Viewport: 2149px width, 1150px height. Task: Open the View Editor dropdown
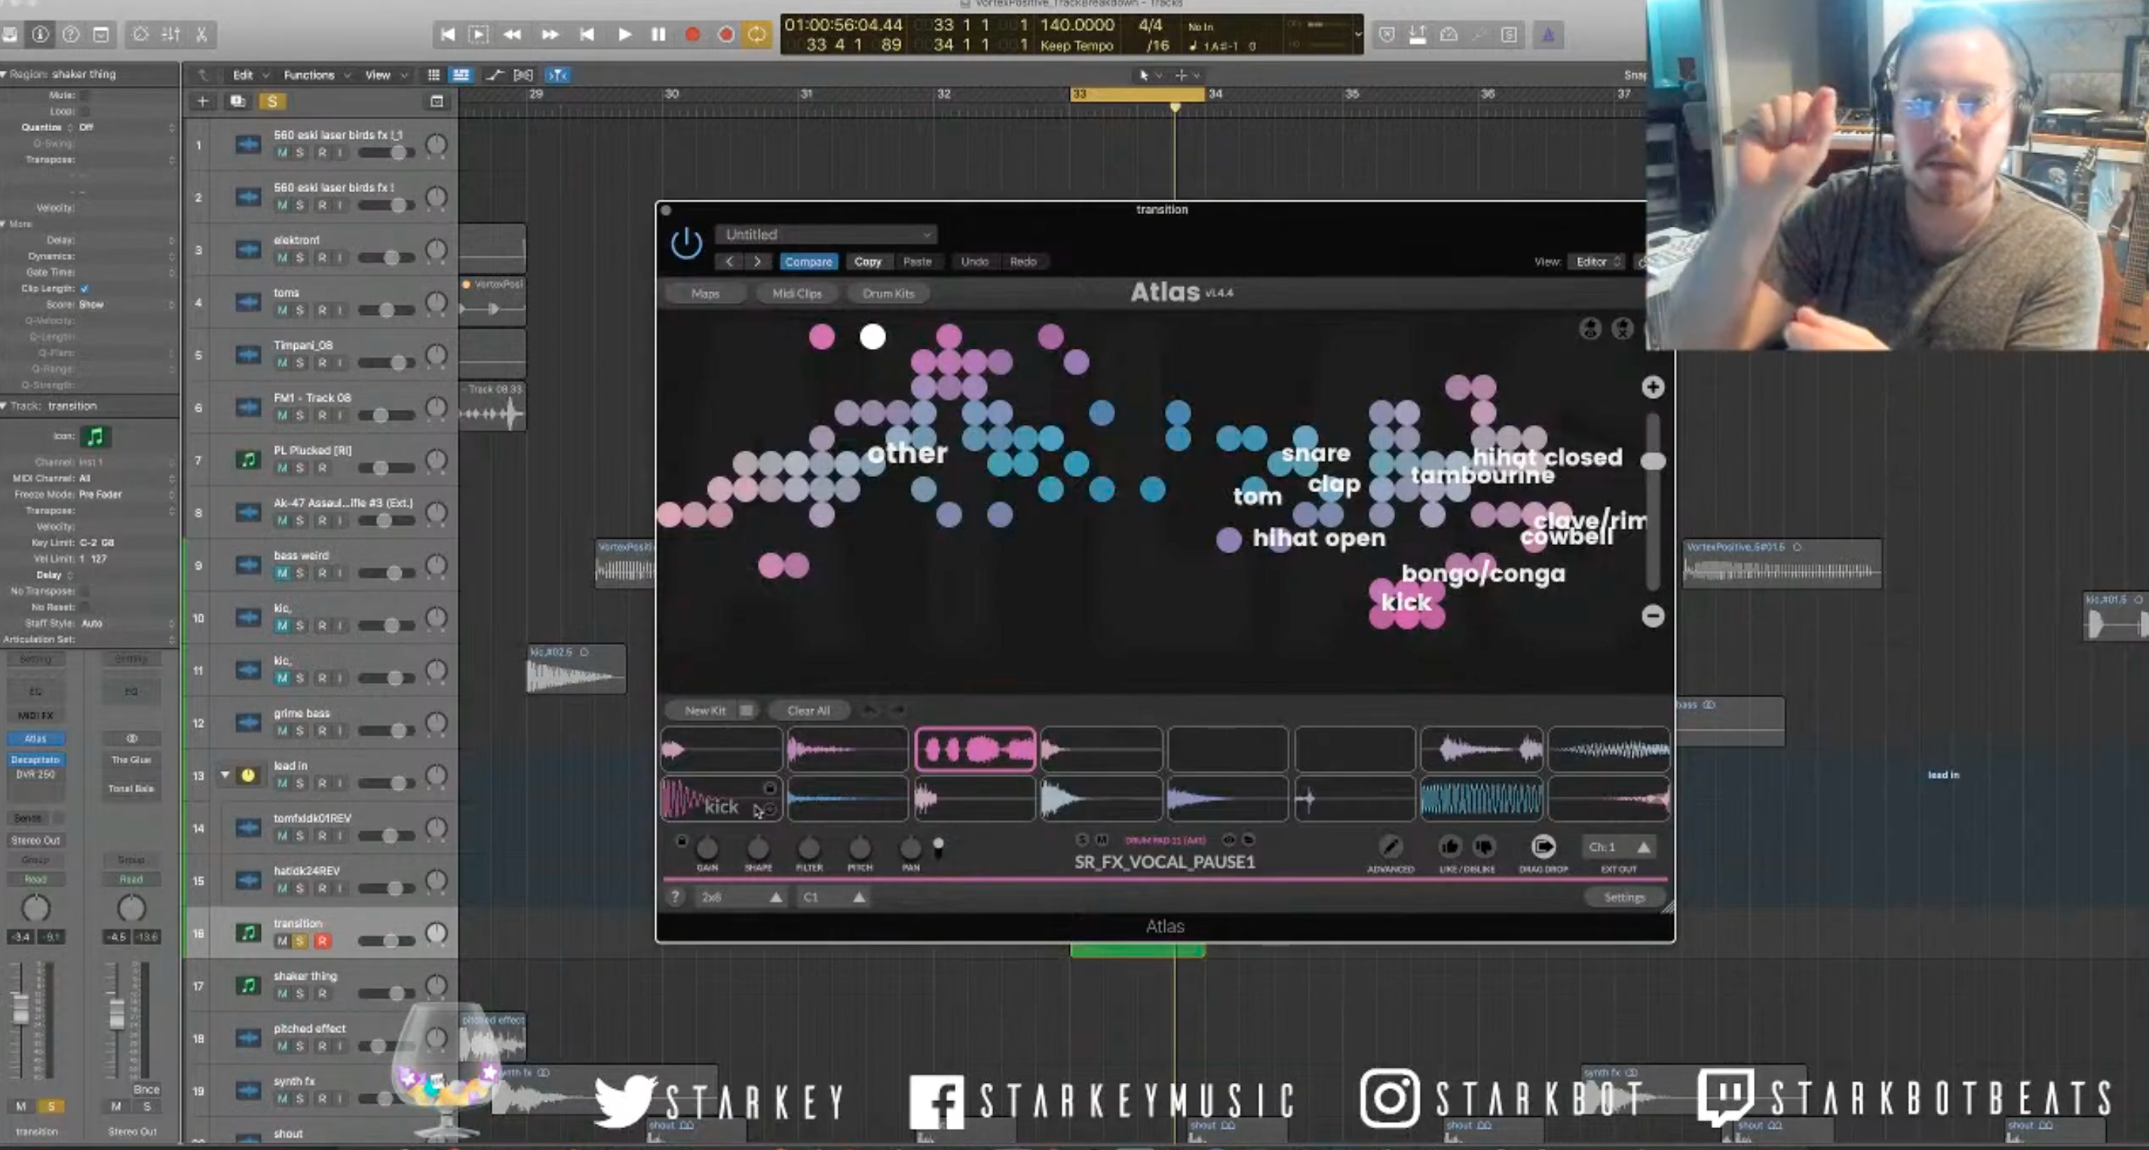1597,262
